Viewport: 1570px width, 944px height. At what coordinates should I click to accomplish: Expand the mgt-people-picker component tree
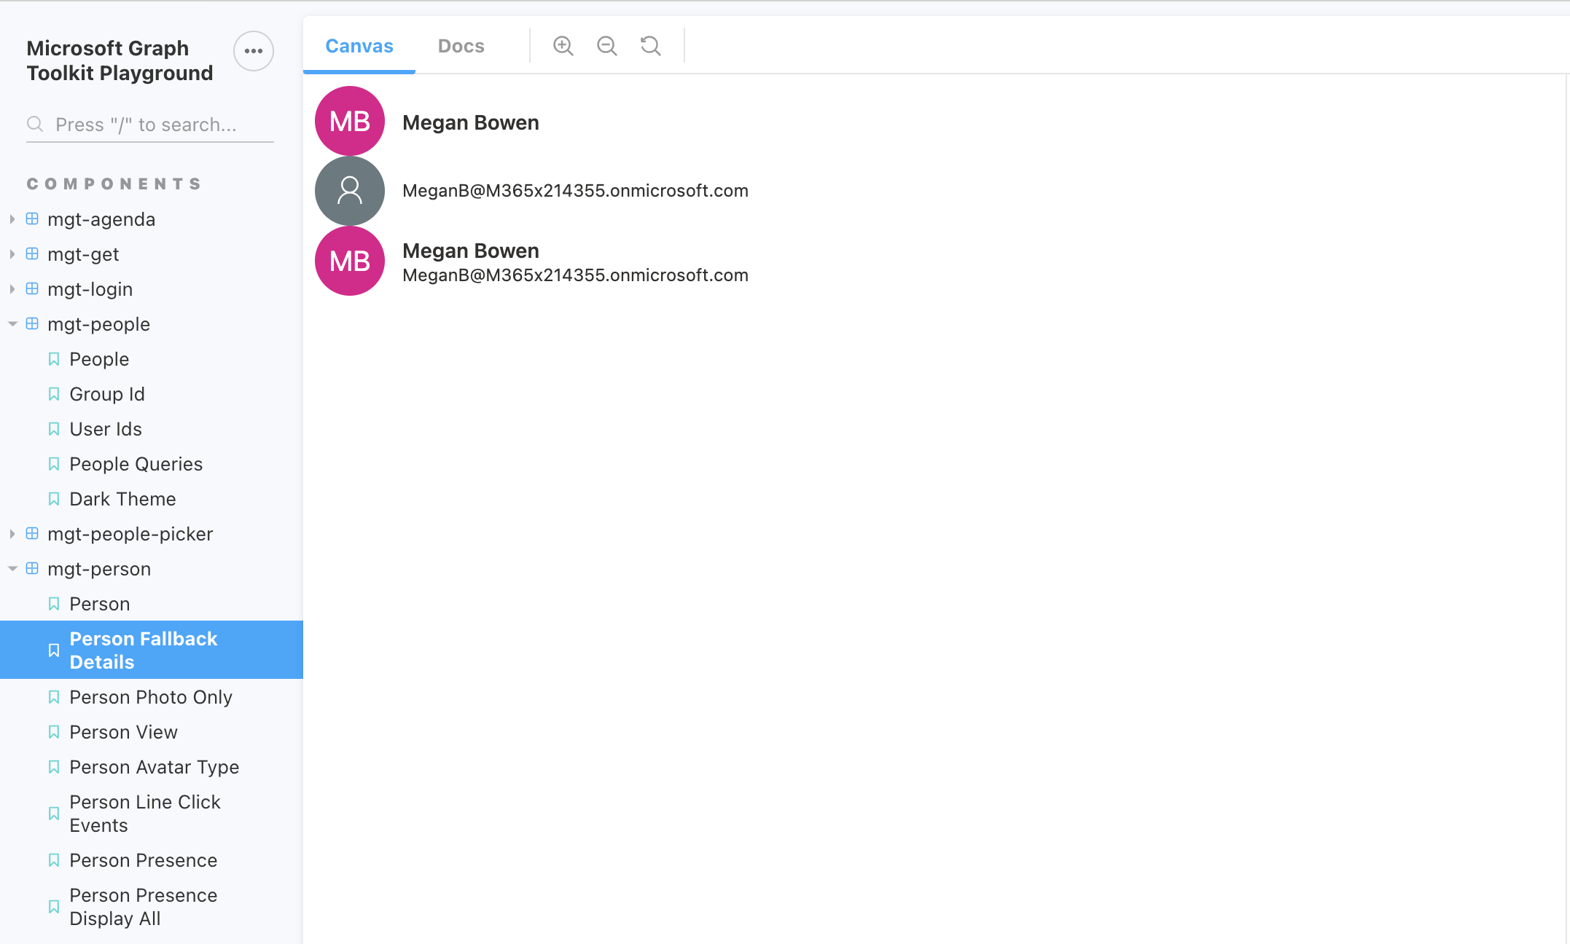(12, 533)
